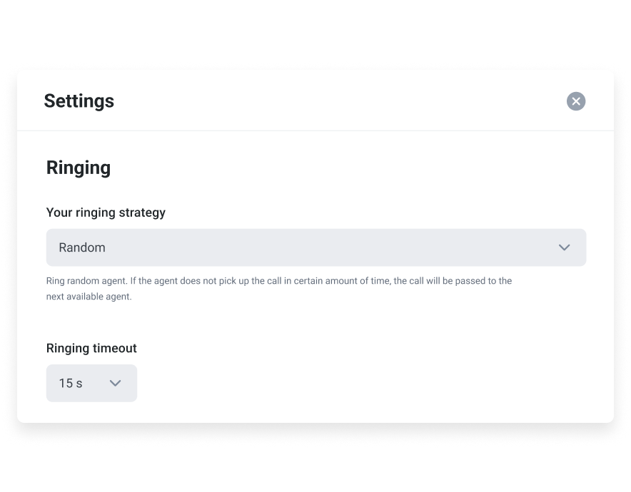Click the chevron arrow beside 15 s

[x=115, y=383]
